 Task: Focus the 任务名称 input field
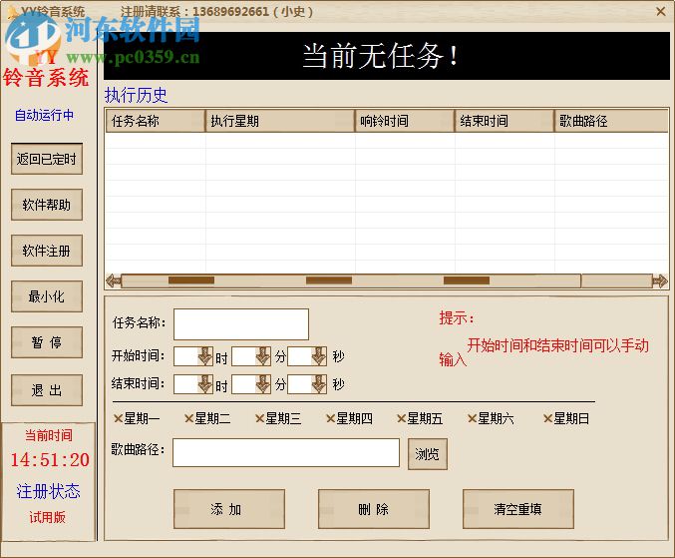click(x=241, y=324)
